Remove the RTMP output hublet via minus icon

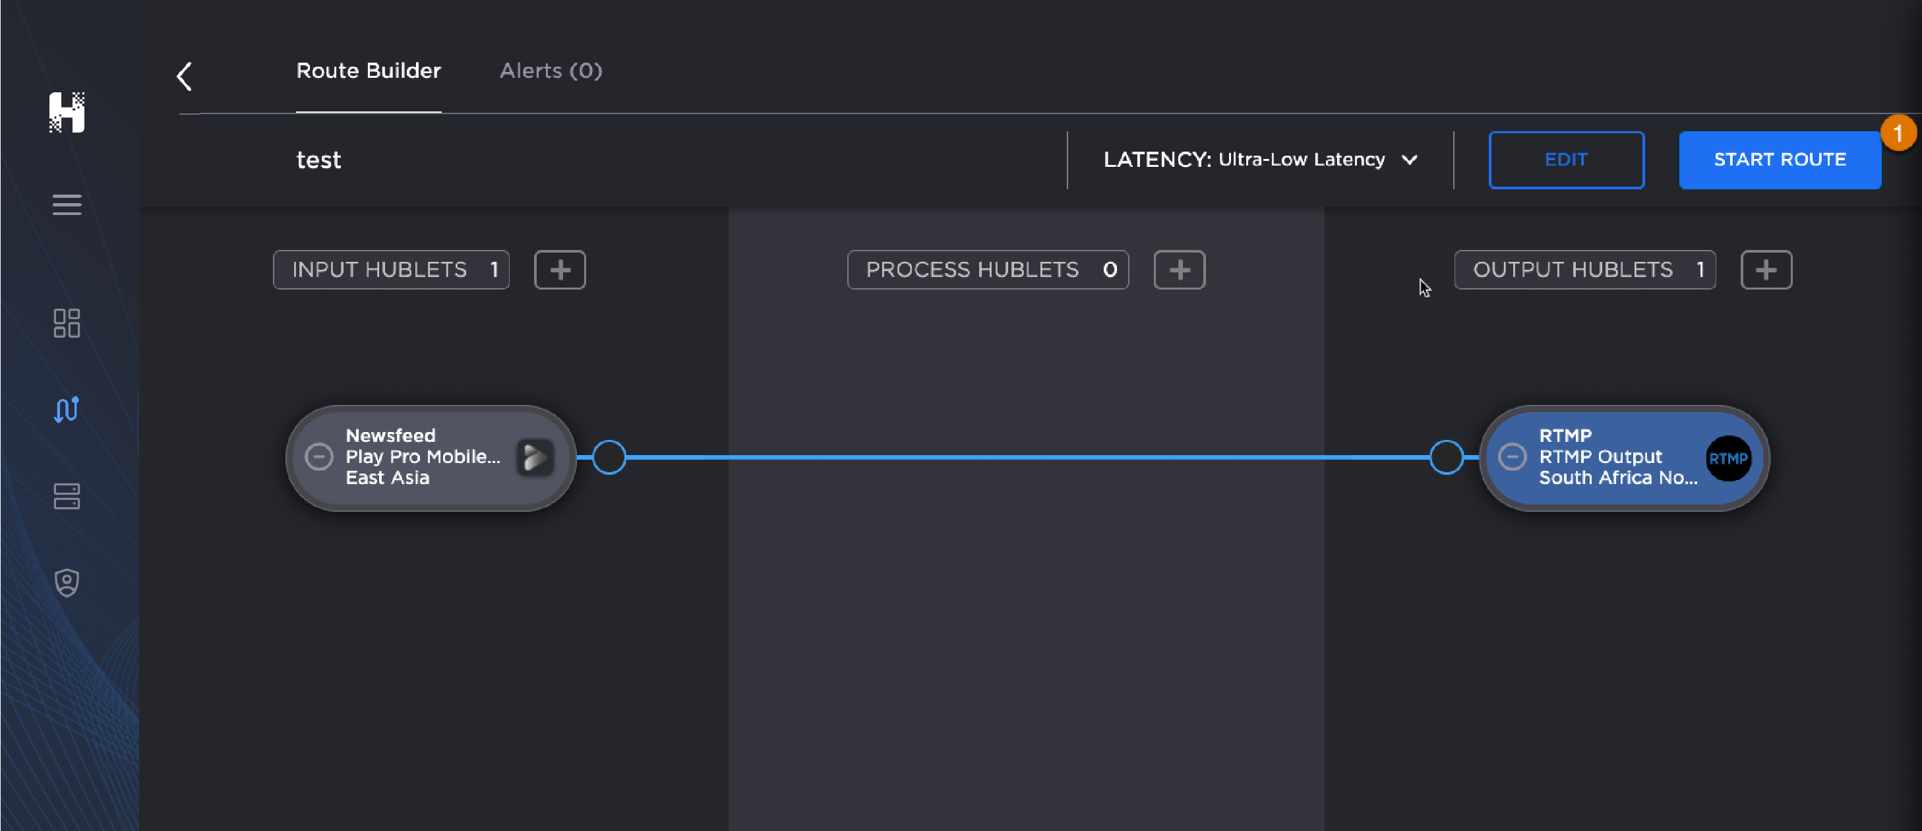[x=1512, y=458]
